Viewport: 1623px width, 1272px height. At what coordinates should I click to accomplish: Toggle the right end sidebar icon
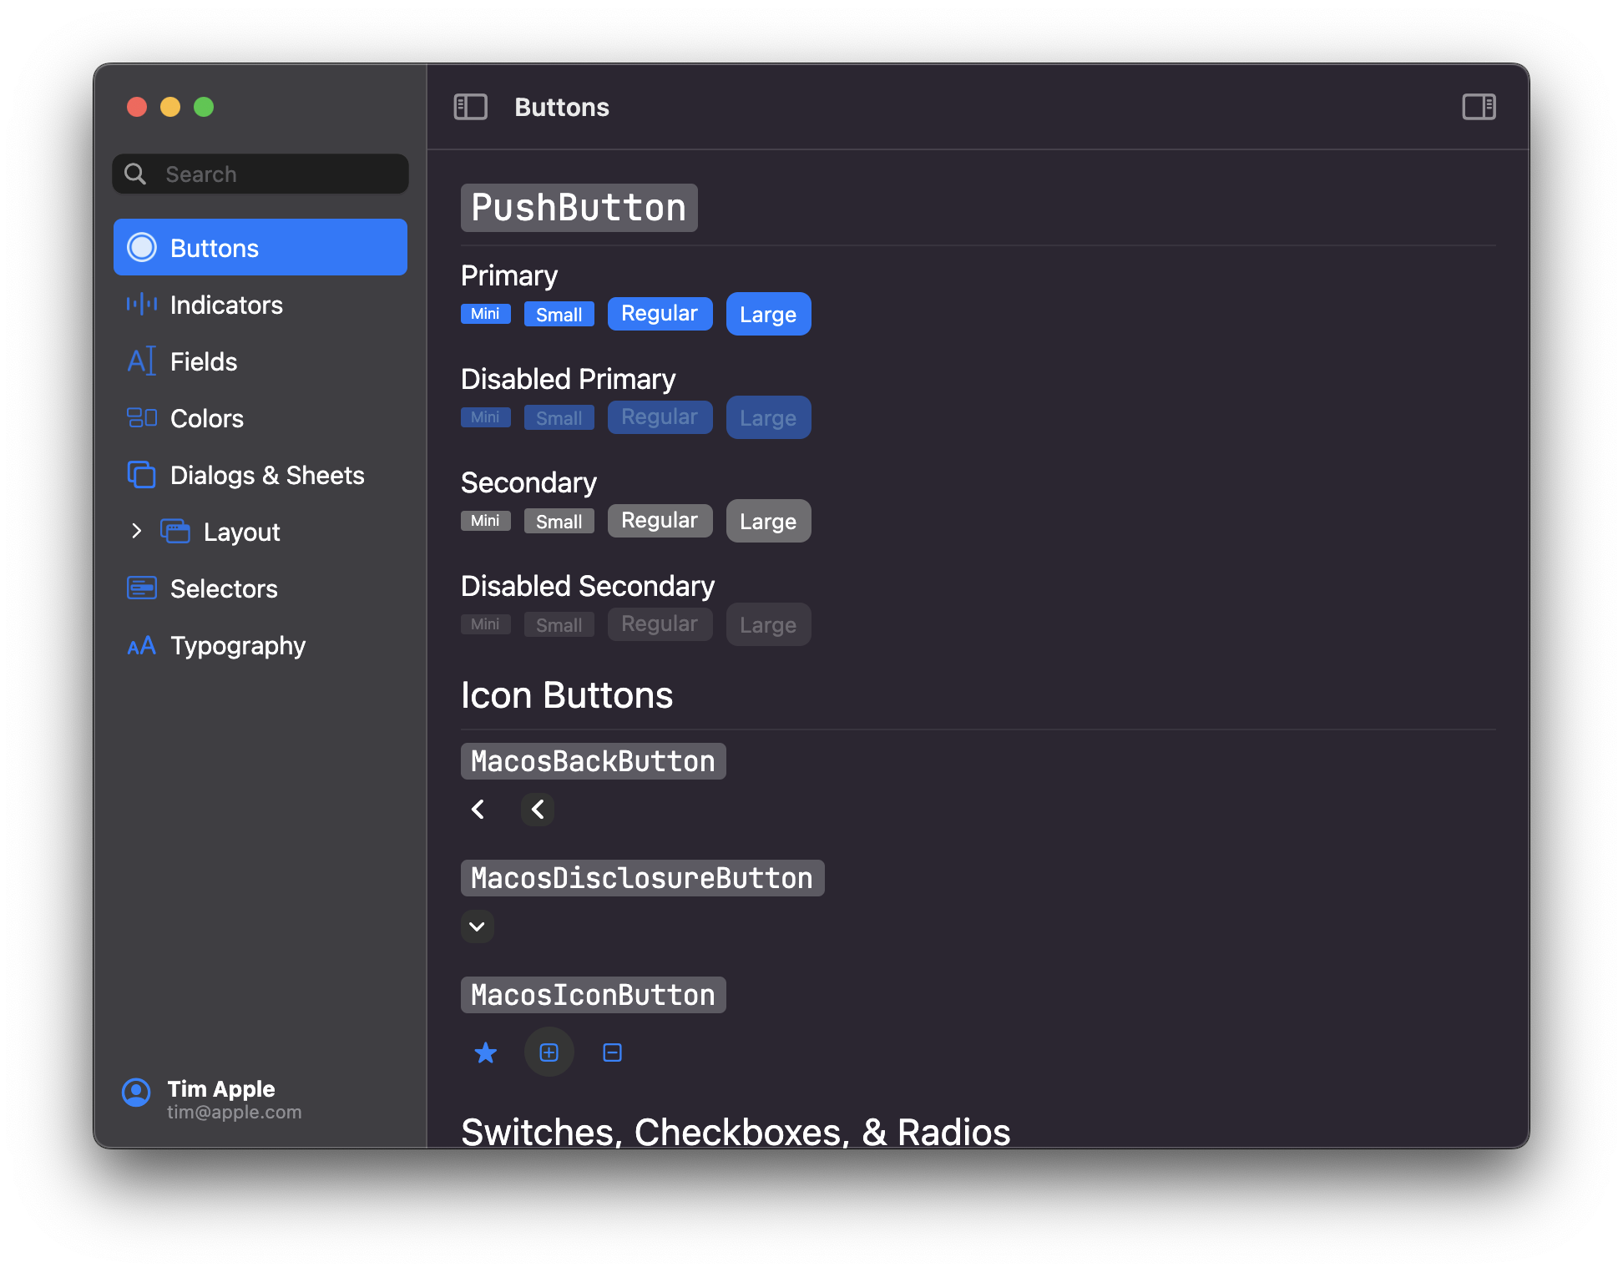click(x=1479, y=107)
